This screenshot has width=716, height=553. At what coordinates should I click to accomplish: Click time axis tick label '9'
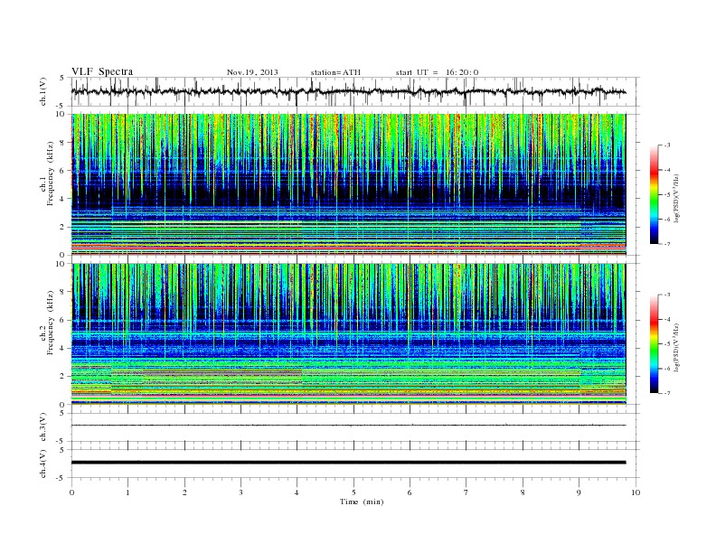click(x=579, y=492)
